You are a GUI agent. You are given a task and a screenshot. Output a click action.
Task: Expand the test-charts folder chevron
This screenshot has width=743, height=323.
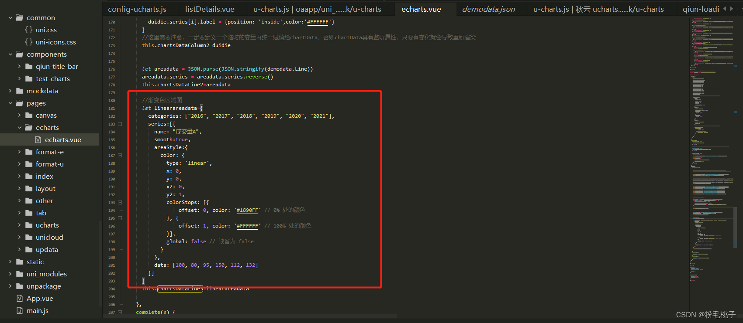[19, 79]
